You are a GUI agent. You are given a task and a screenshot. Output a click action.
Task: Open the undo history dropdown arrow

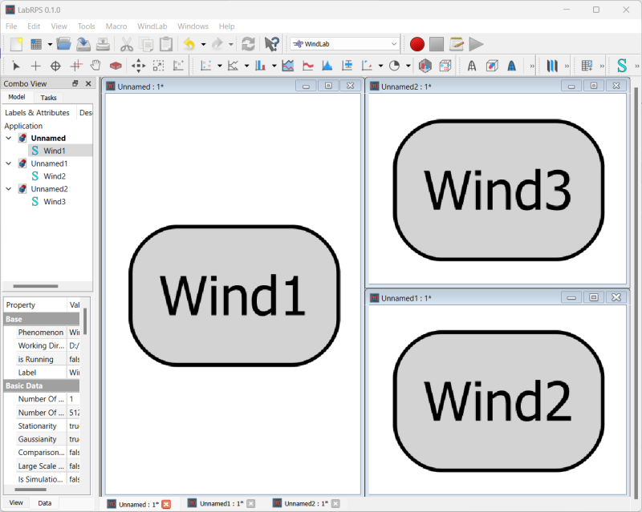[x=203, y=44]
